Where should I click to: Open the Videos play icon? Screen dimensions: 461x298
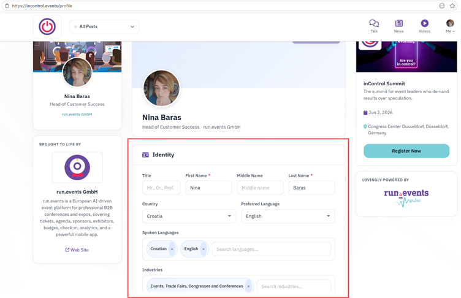click(x=424, y=23)
